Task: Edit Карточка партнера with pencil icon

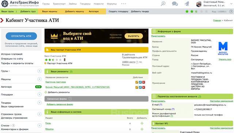Action: [x=137, y=82]
